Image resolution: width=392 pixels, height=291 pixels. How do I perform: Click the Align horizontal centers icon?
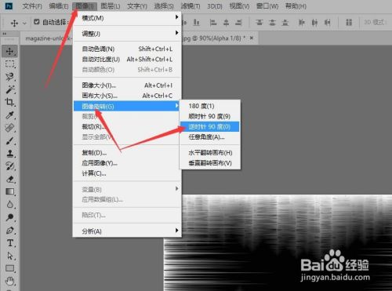pyautogui.click(x=226, y=23)
